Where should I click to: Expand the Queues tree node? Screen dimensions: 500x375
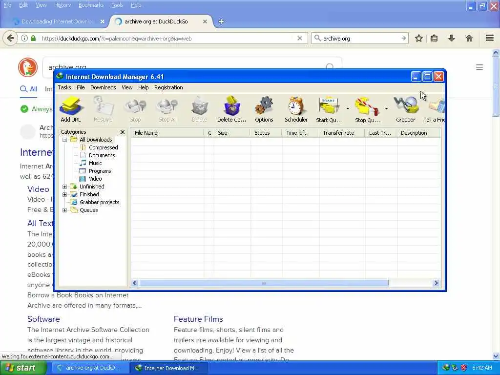click(x=65, y=210)
